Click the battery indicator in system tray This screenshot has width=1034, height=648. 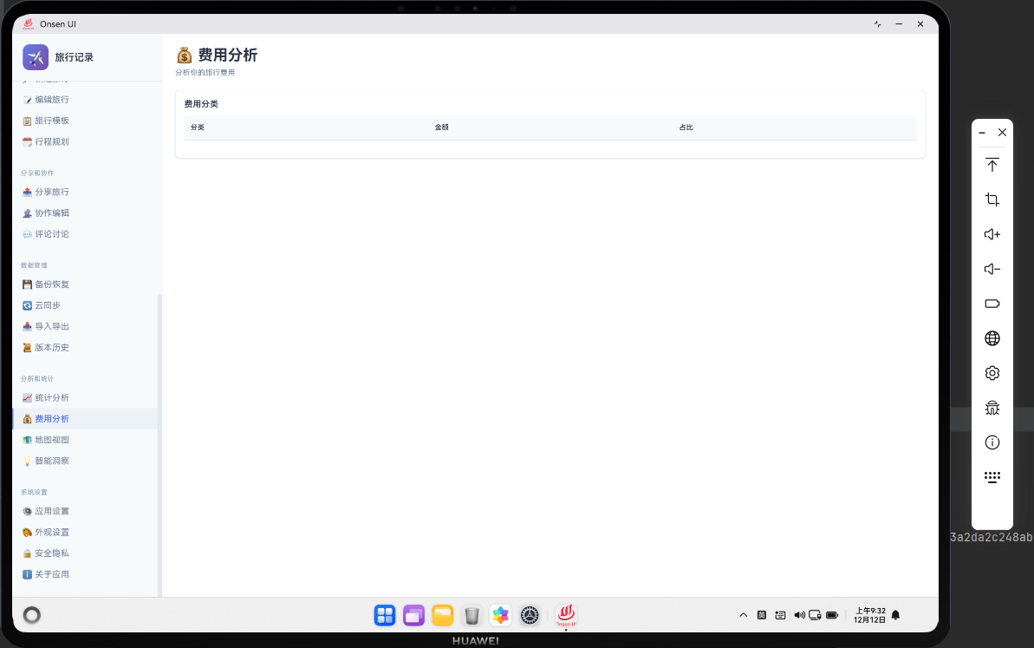pos(832,615)
